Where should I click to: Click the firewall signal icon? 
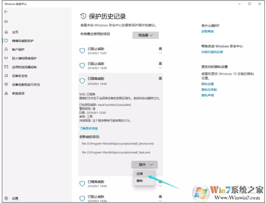point(6,58)
